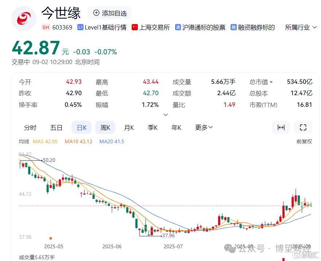
Task: Click the 成交额 value 2.44亿
Action: 226,93
